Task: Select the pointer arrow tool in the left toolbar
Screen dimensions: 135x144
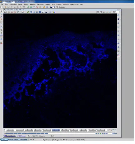Action: point(1,11)
